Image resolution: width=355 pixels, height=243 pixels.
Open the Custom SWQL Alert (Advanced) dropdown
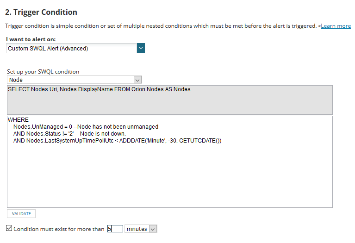pos(72,48)
